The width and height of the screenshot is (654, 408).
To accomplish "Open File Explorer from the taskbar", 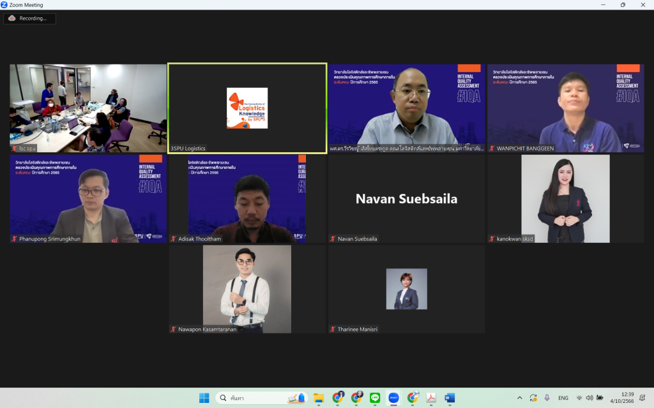I will pos(319,398).
